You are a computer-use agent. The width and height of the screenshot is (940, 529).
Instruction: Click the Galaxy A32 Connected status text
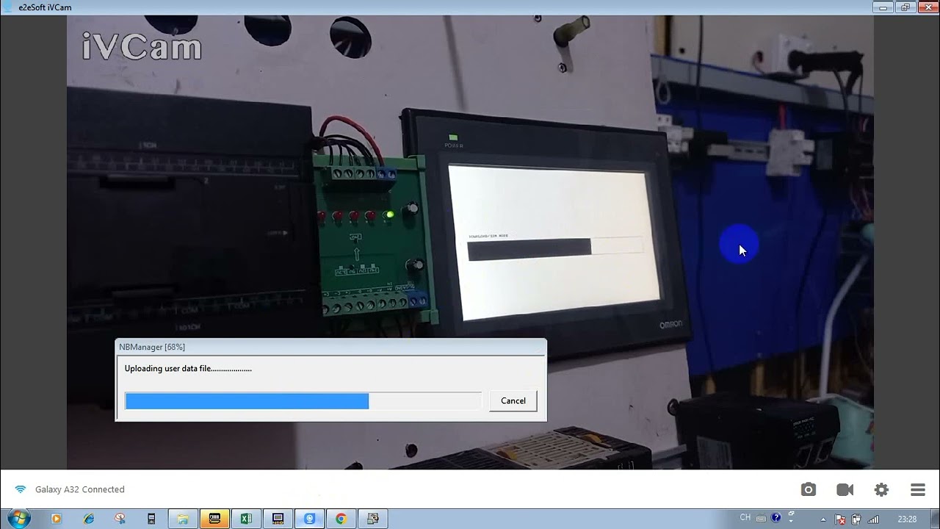point(79,489)
